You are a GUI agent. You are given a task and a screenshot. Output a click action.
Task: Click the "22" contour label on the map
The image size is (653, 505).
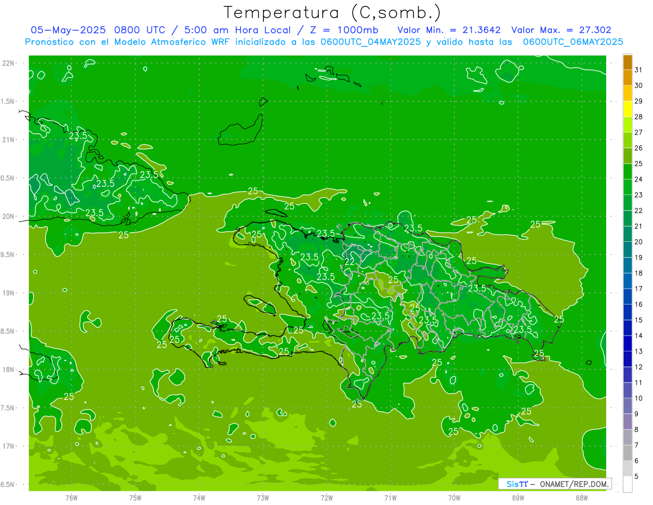coord(350,262)
